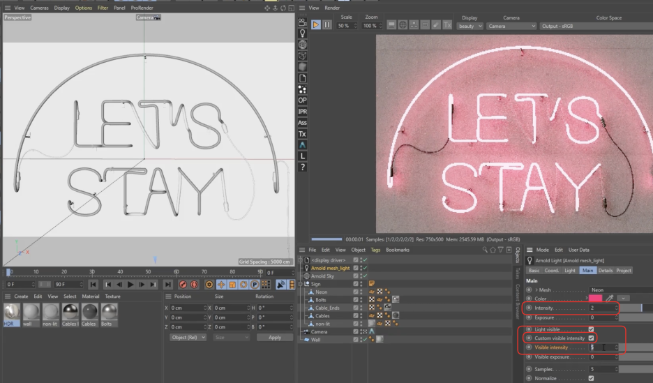This screenshot has width=653, height=383.
Task: Click the Visible intensity value field
Action: (x=603, y=347)
